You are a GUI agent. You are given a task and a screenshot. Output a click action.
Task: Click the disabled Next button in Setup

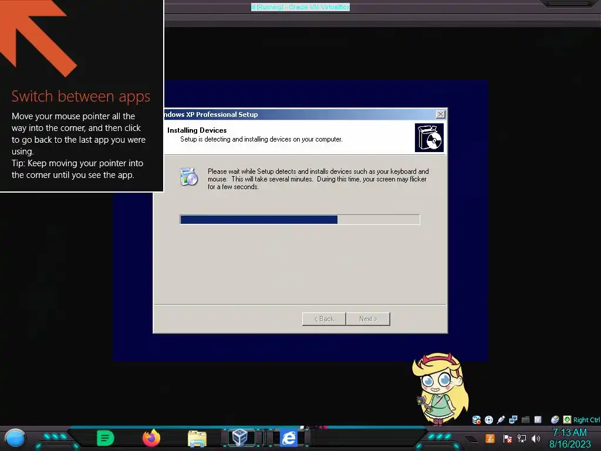368,319
